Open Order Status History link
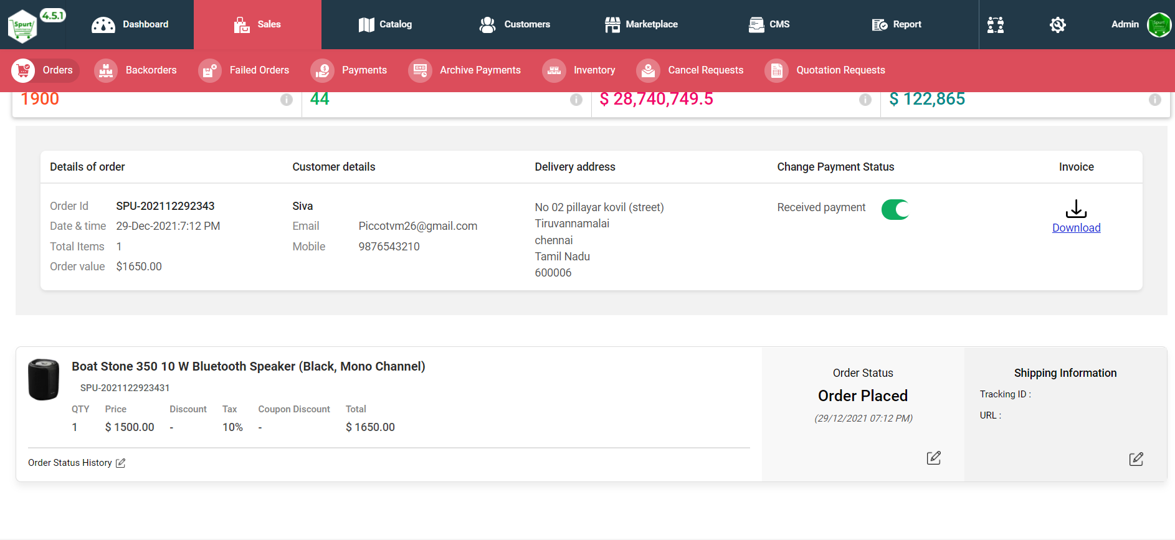The width and height of the screenshot is (1175, 540). point(70,463)
